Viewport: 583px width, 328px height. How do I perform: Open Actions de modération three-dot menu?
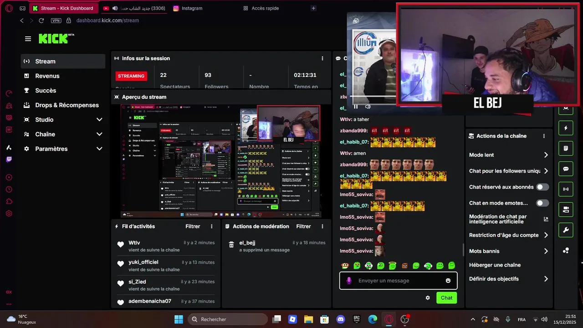tap(322, 226)
